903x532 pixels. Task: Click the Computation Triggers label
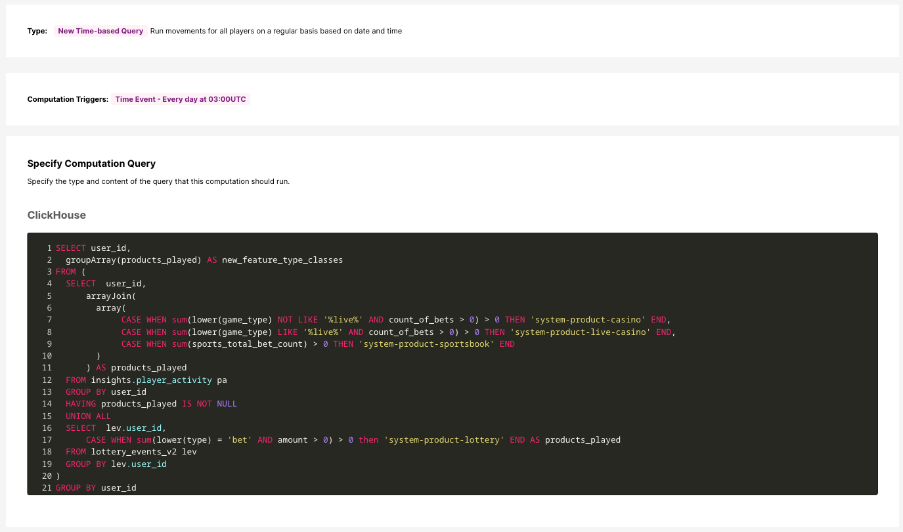68,99
